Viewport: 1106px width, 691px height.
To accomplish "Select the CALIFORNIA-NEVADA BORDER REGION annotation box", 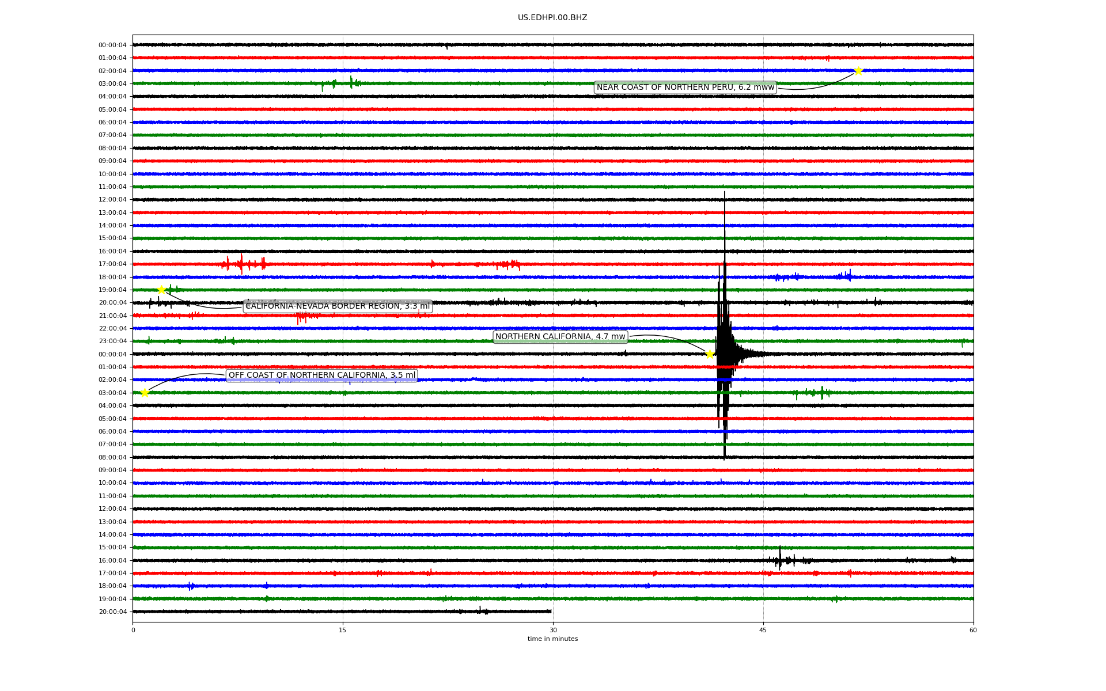I will [338, 306].
